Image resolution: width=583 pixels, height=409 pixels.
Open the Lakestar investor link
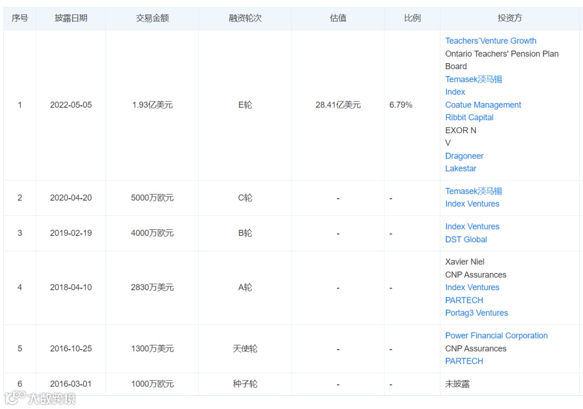pos(460,169)
